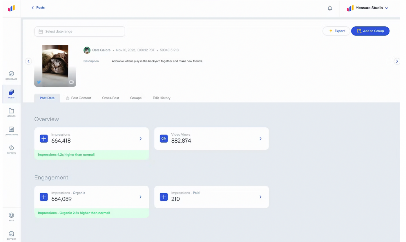Open the Help lifebuoy icon
The height and width of the screenshot is (242, 406).
[11, 215]
